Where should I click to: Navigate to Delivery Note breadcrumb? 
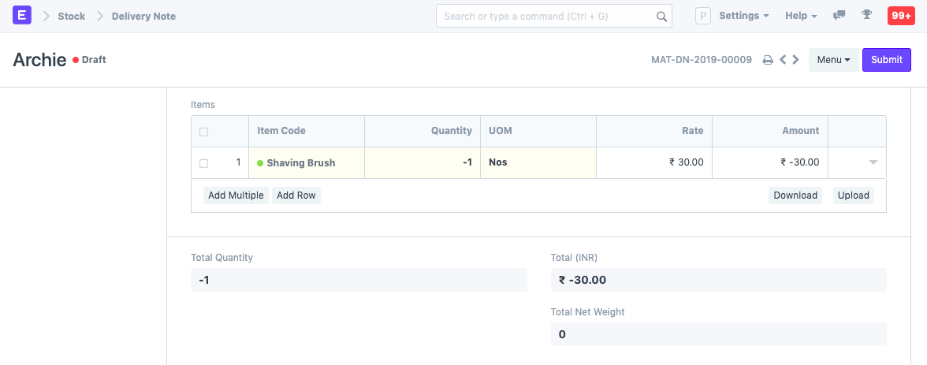(143, 16)
